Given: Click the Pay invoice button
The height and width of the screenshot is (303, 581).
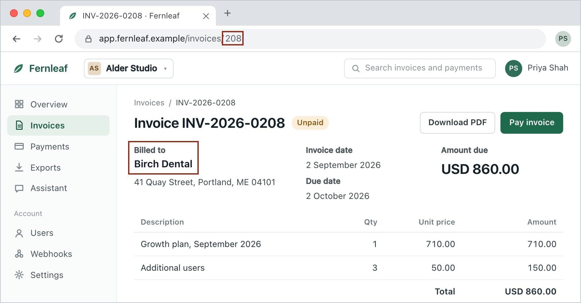Looking at the screenshot, I should point(531,123).
